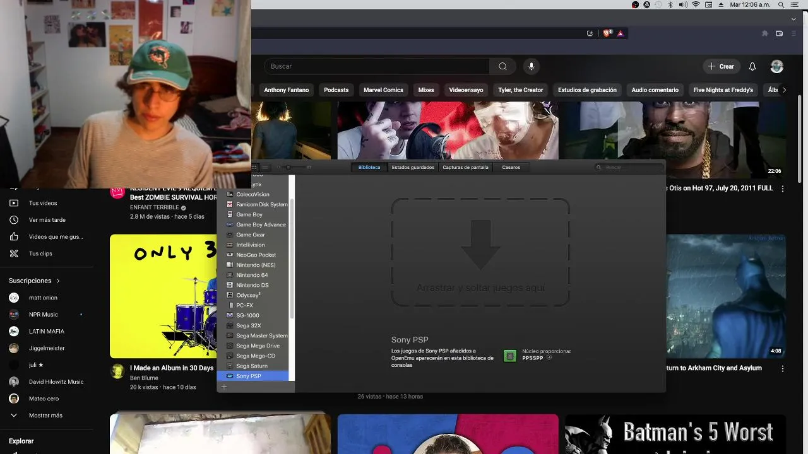Open the Batman's 5 Worst video thumbnail
Image resolution: width=808 pixels, height=454 pixels.
pyautogui.click(x=675, y=434)
